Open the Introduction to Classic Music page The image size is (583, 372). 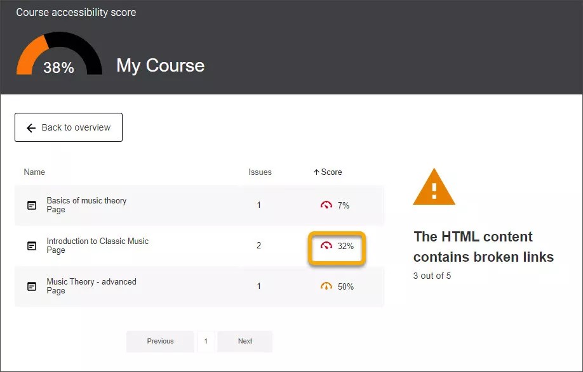pyautogui.click(x=97, y=241)
